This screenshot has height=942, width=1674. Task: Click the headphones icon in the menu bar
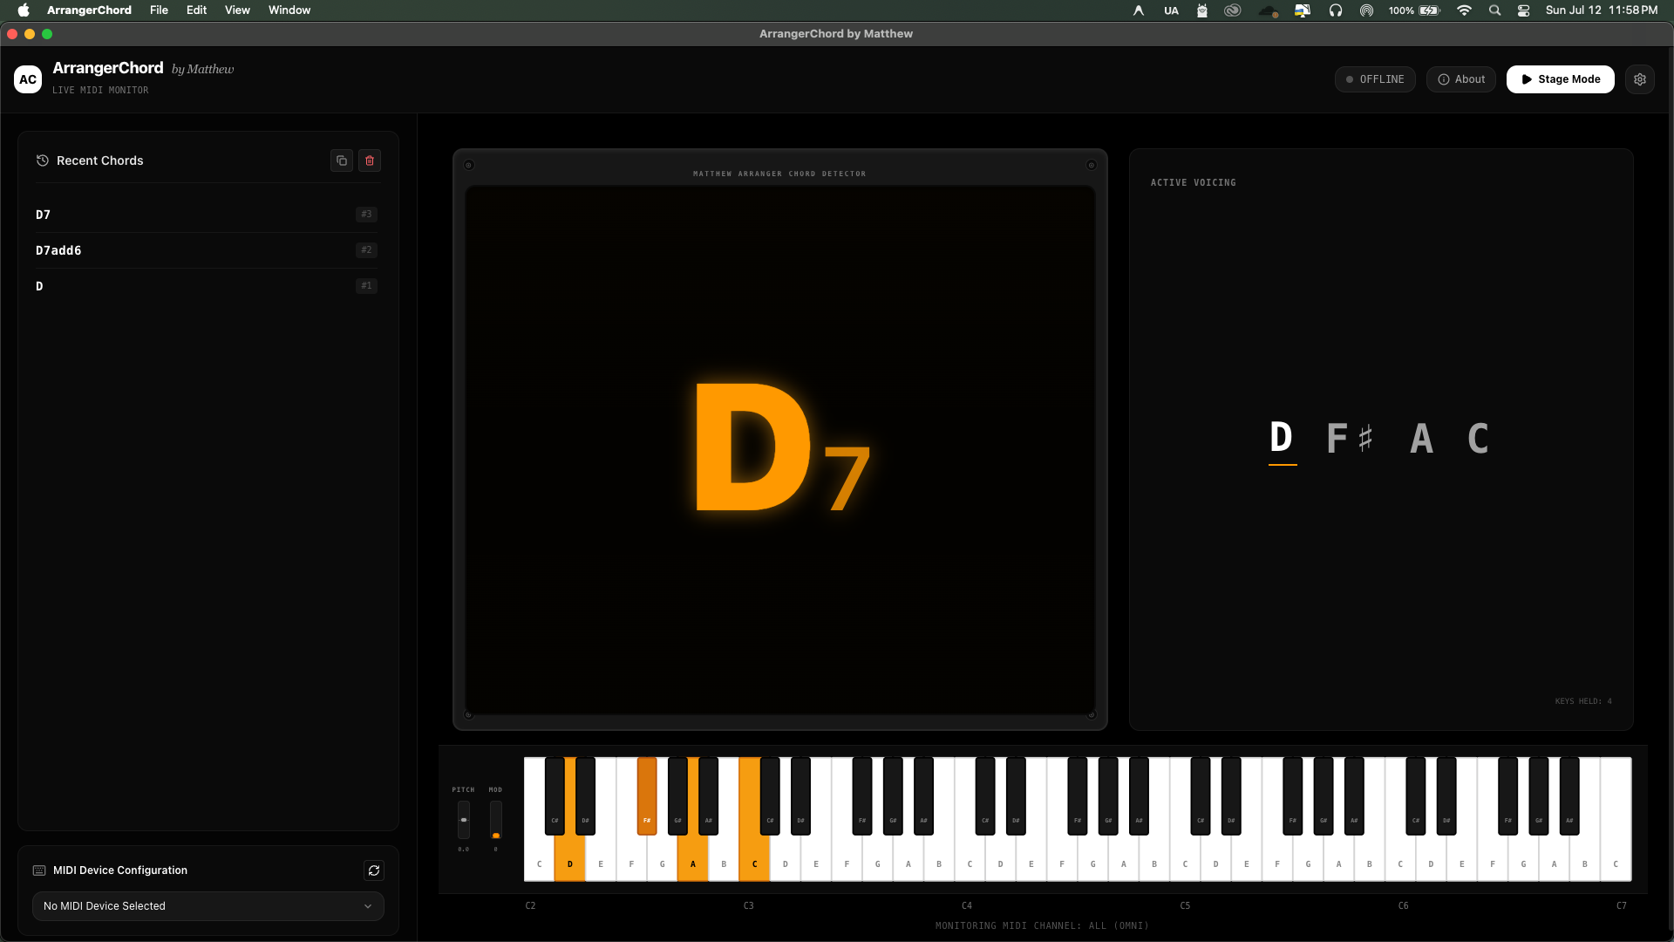coord(1335,10)
